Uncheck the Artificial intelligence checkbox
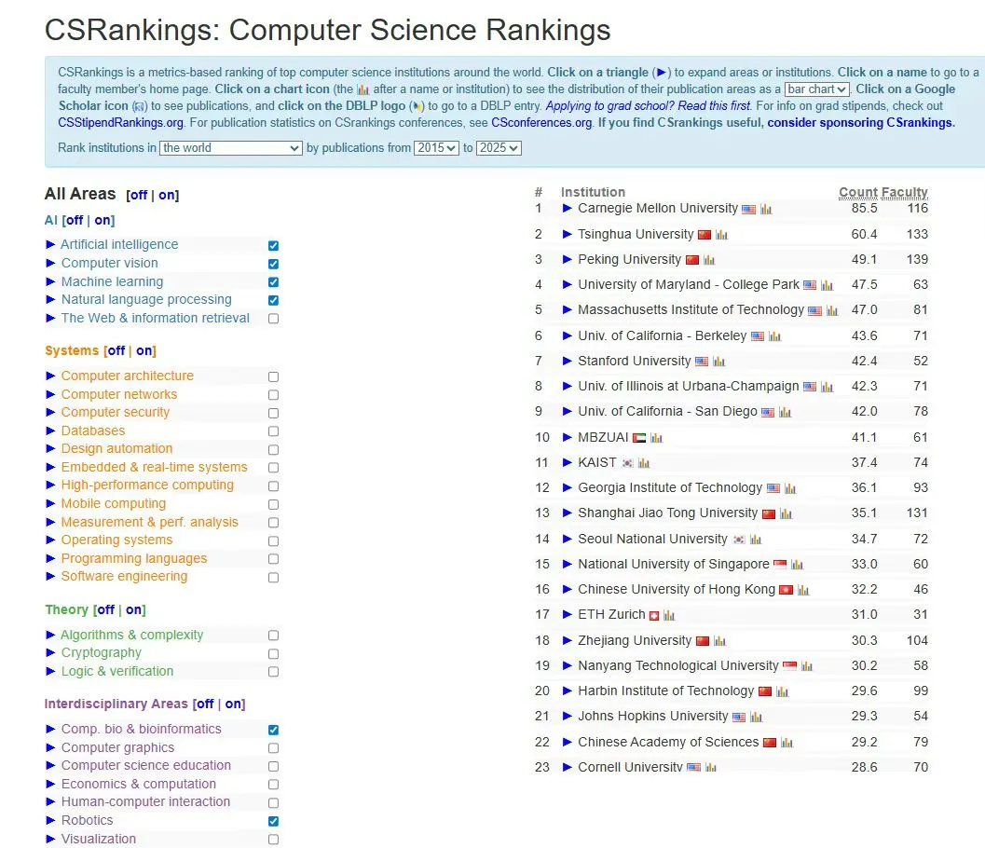985x848 pixels. (x=273, y=246)
